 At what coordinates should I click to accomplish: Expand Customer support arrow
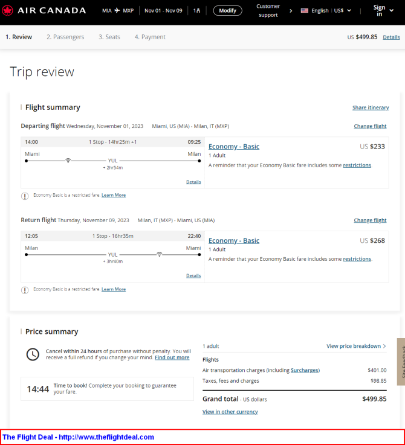[x=291, y=11]
